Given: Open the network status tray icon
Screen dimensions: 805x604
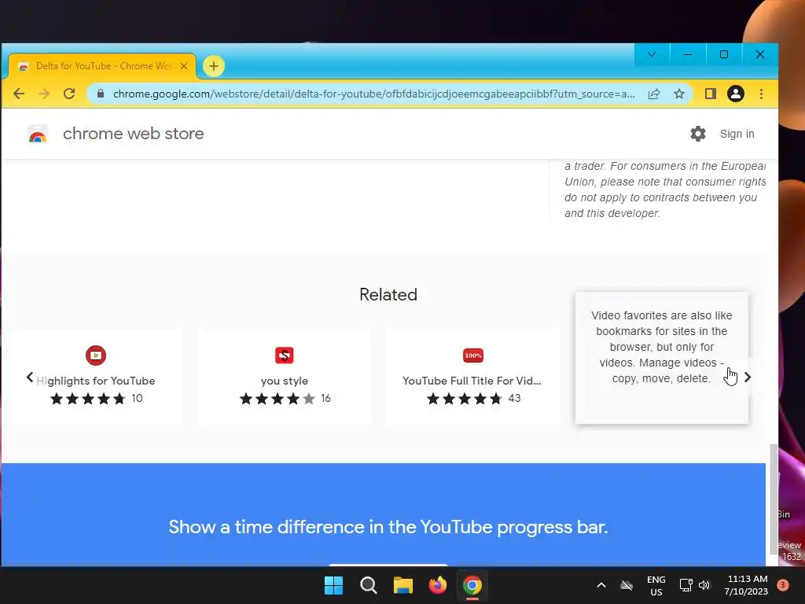Looking at the screenshot, I should click(x=686, y=585).
